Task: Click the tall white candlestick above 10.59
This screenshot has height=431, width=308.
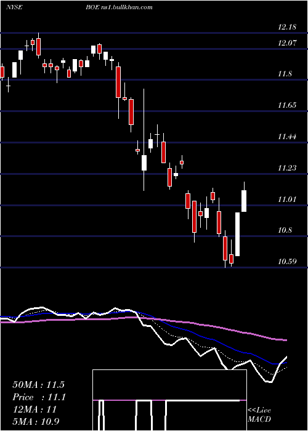Action: [x=237, y=234]
